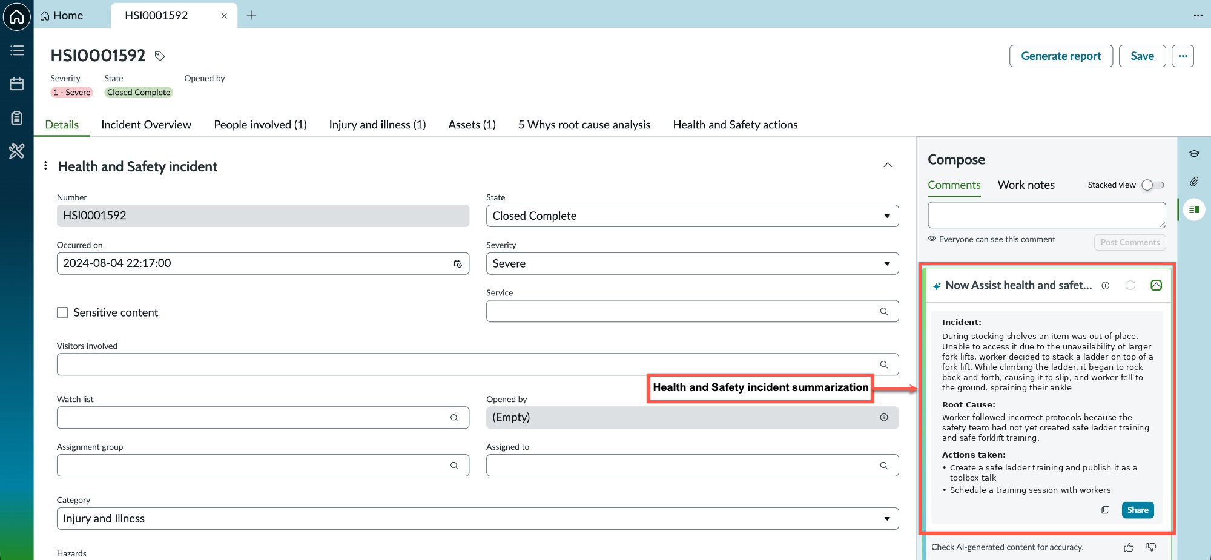
Task: Click into the Comments text box
Action: click(x=1046, y=215)
